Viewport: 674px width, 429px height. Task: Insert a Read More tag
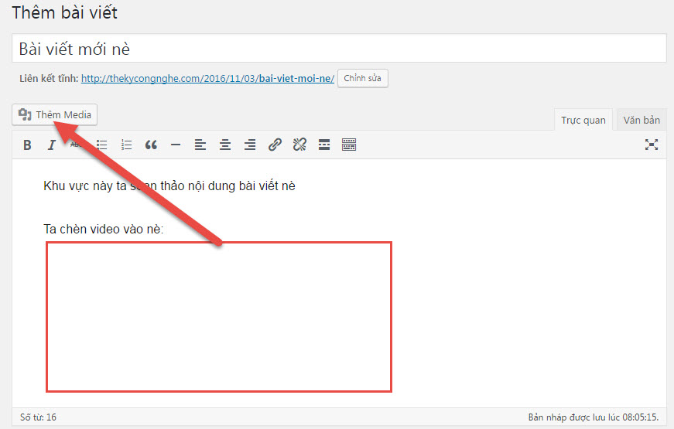pos(324,145)
